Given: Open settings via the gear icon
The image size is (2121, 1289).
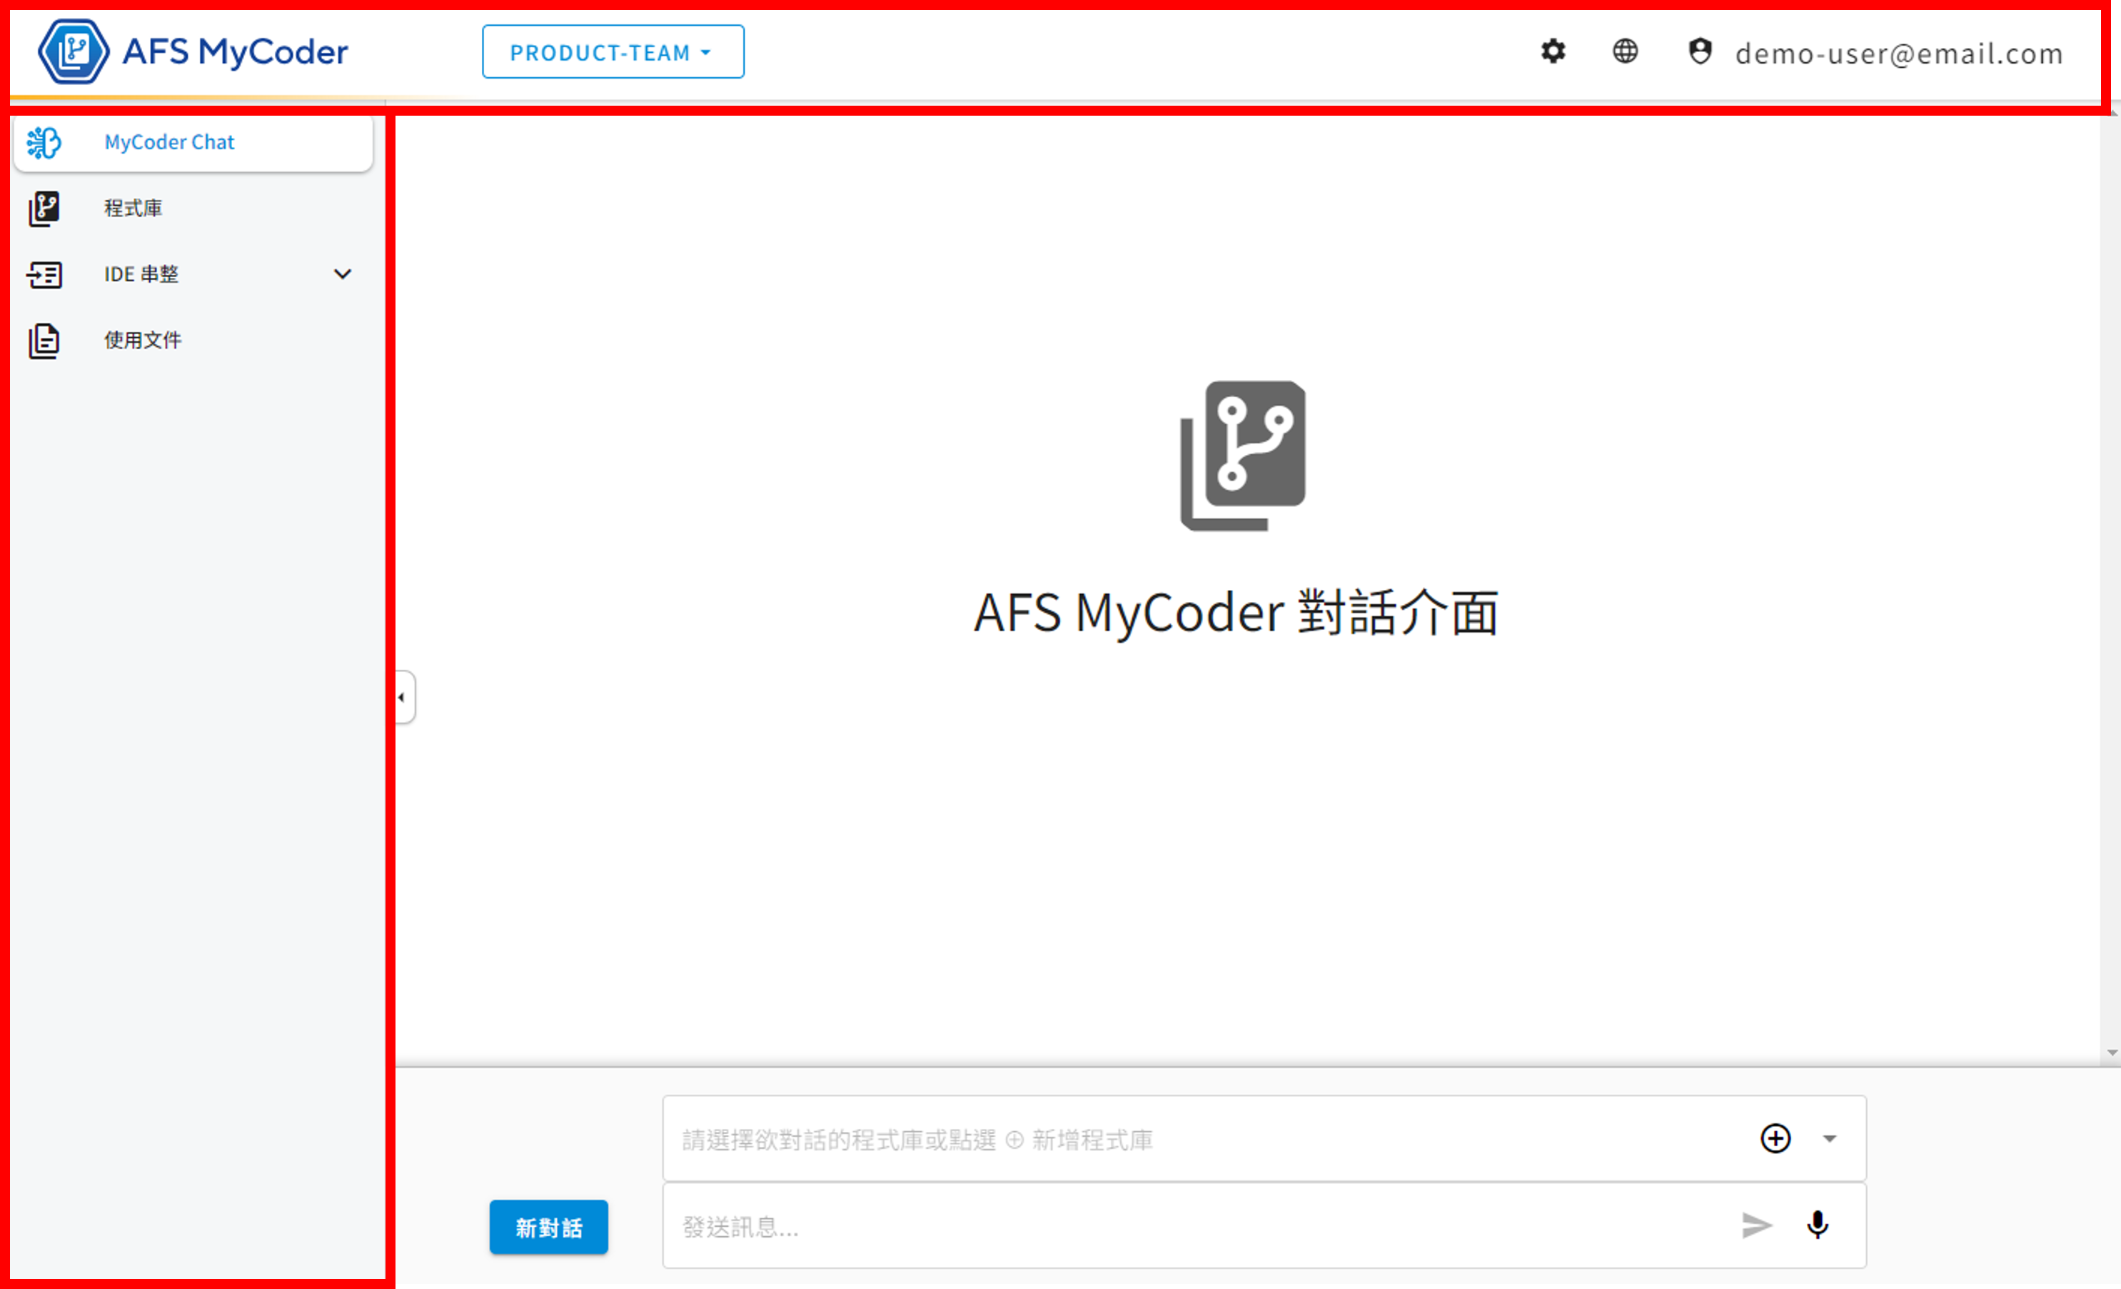Looking at the screenshot, I should [x=1553, y=51].
